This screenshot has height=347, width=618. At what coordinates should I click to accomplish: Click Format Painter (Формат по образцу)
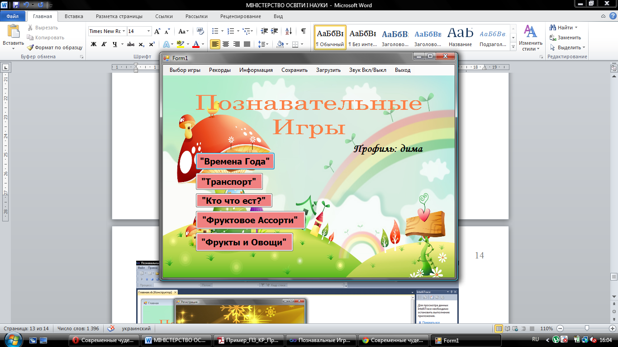pos(55,47)
